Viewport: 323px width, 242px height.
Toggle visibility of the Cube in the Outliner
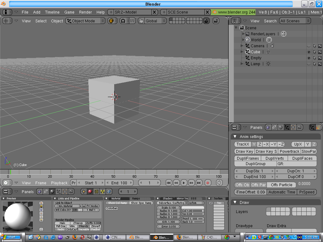click(309, 52)
